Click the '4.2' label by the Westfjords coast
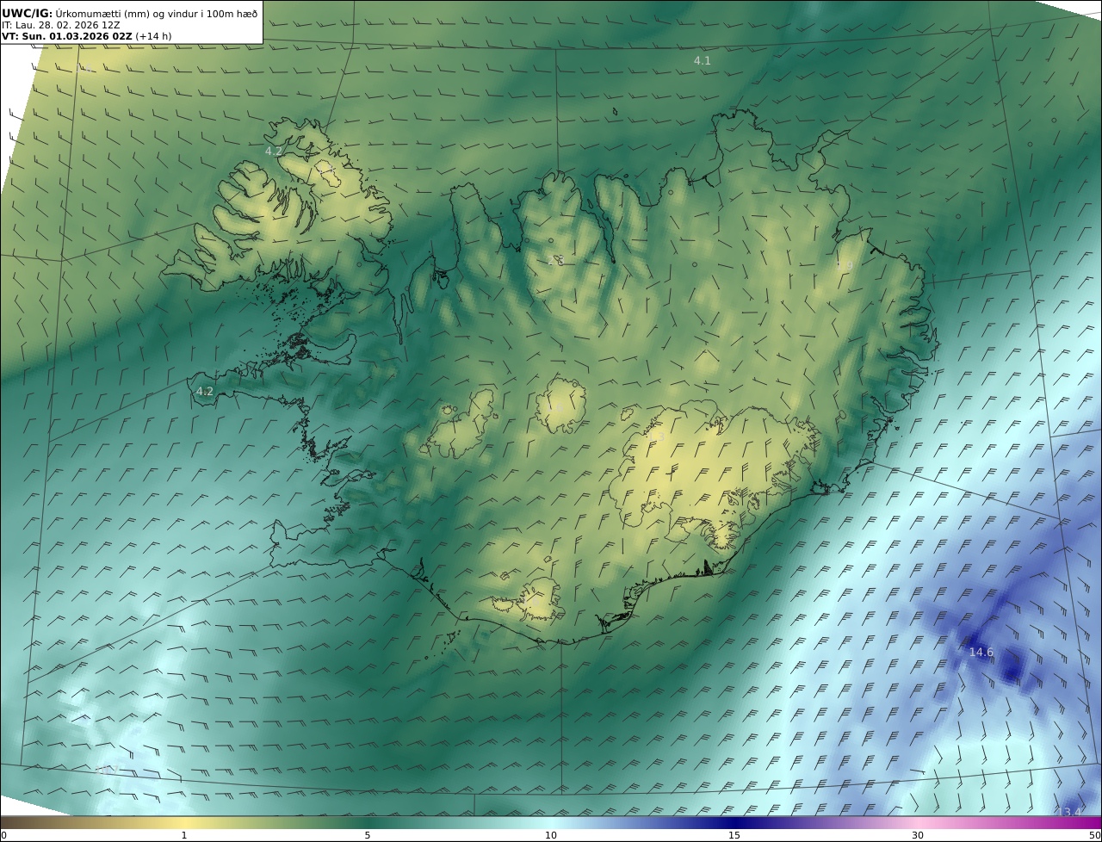This screenshot has height=842, width=1102. 274,151
